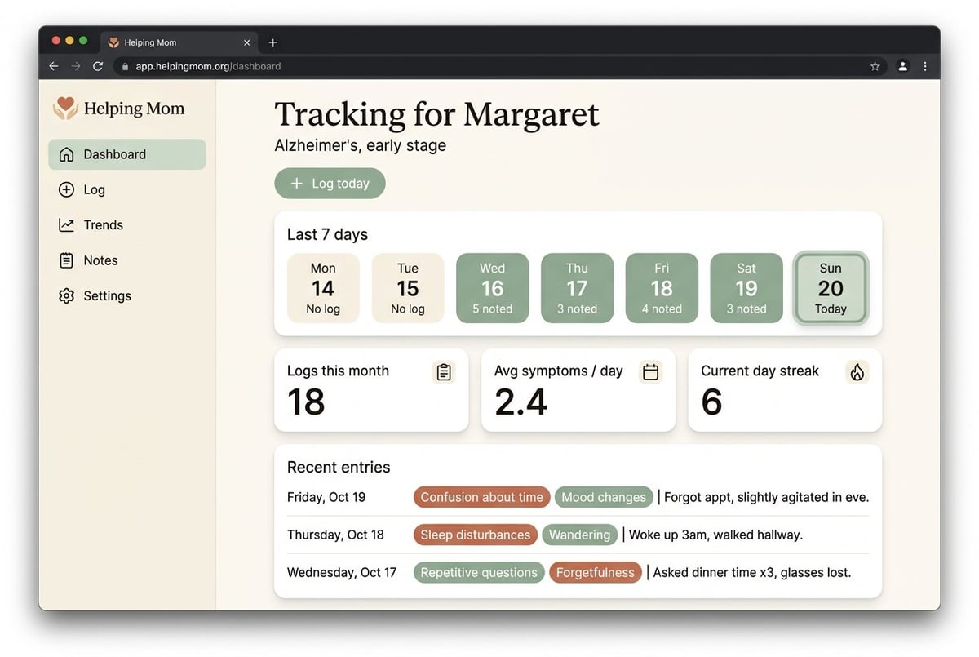Click the browser profile icon
Image resolution: width=979 pixels, height=657 pixels.
click(902, 66)
